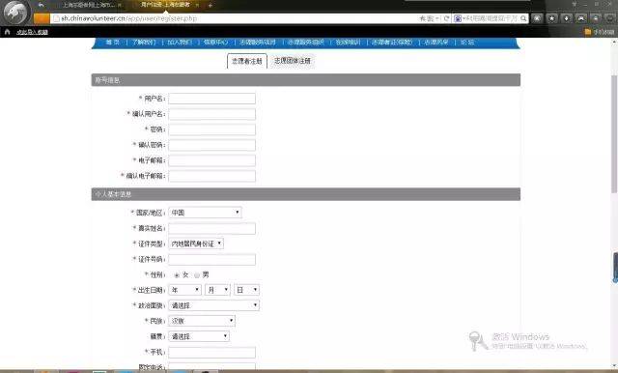Click the page vertical scrollbar thumb

click(x=614, y=134)
